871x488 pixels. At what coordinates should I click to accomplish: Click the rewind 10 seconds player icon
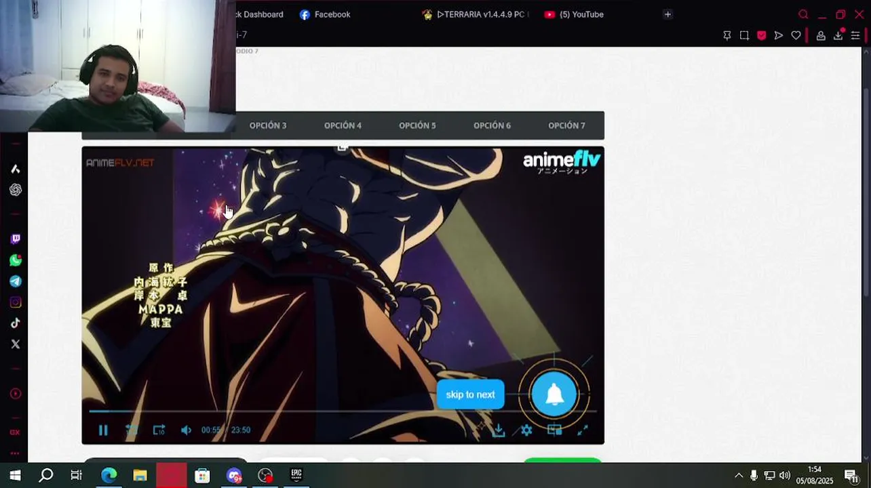132,430
